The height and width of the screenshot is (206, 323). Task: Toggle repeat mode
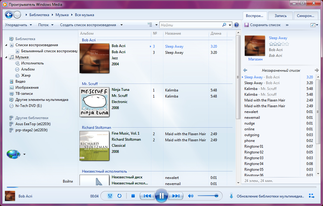tap(119, 196)
